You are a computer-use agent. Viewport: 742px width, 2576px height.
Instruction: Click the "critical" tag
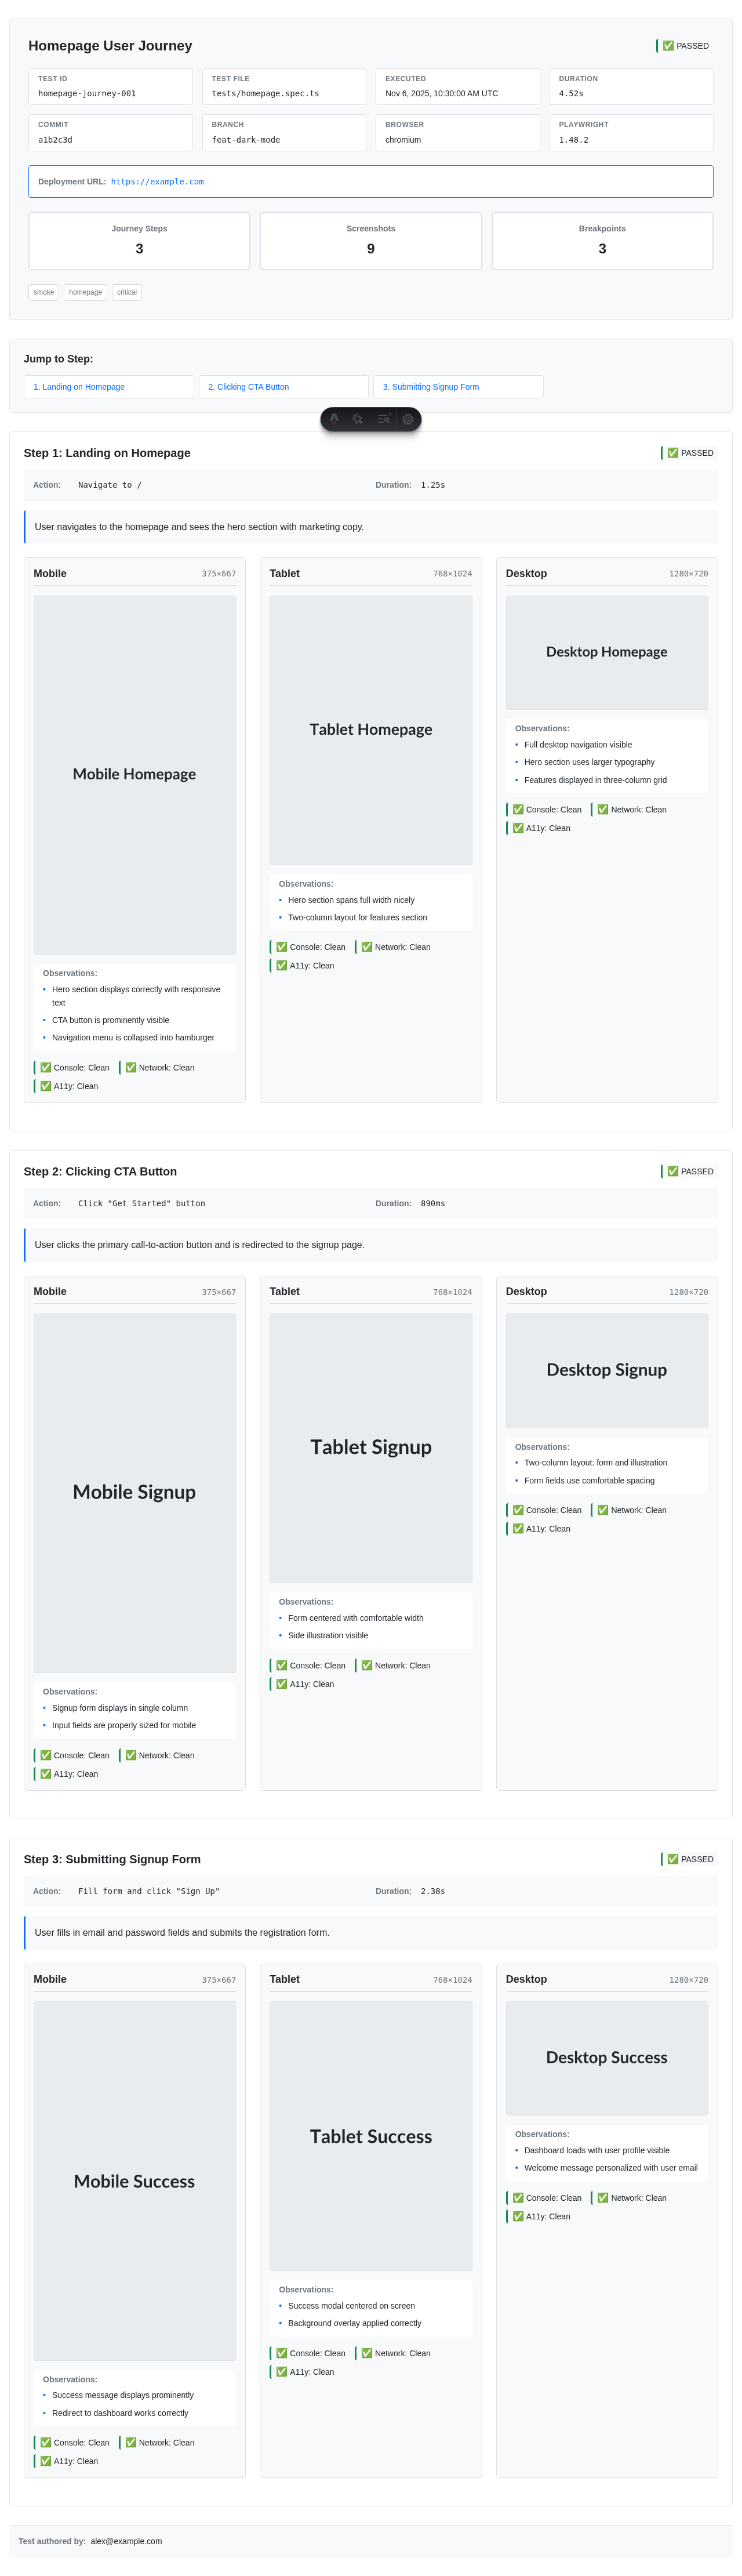127,293
